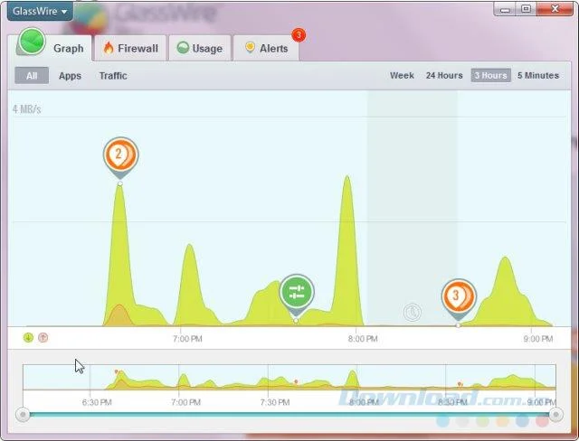Click the faded clock icon on the graph
This screenshot has width=579, height=441.
(413, 313)
